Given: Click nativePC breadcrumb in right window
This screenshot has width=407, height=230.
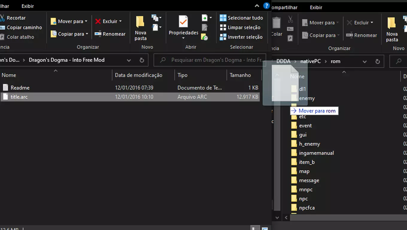Looking at the screenshot, I should pyautogui.click(x=311, y=61).
